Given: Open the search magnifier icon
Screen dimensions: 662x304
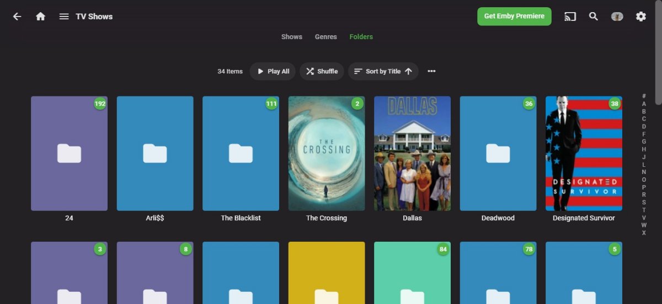Looking at the screenshot, I should pyautogui.click(x=594, y=17).
